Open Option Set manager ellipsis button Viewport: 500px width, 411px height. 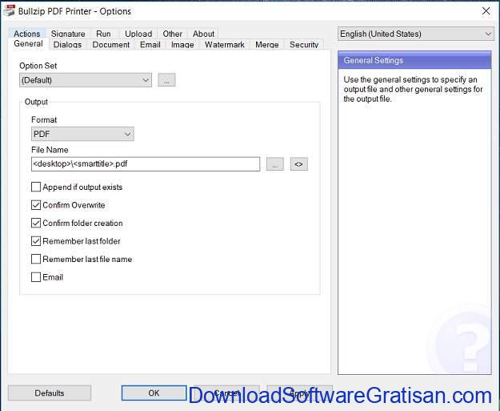(166, 80)
